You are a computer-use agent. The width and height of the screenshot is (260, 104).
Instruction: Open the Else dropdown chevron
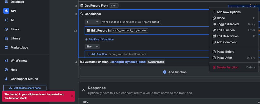tap(97, 47)
